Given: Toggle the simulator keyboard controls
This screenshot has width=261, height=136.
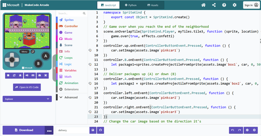Looking at the screenshot, I should tap(33, 75).
